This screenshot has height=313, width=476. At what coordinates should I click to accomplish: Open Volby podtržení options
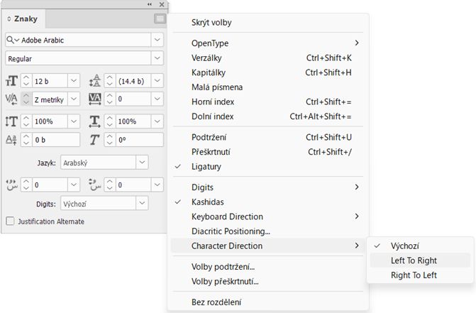click(x=267, y=267)
